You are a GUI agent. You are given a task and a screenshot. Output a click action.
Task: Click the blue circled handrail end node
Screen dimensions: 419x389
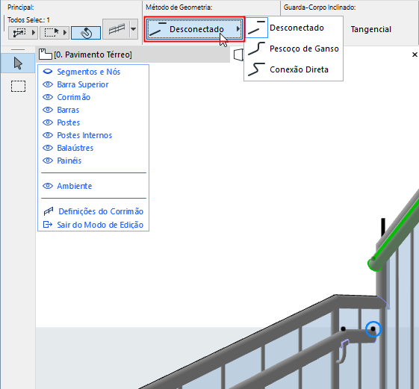373,329
